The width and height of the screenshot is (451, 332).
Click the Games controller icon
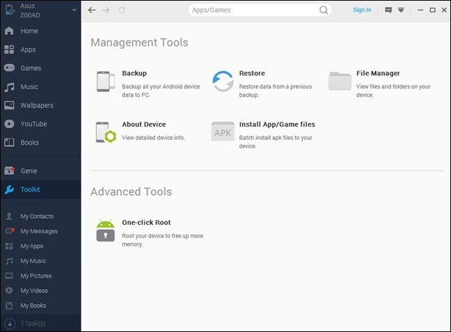pos(9,68)
